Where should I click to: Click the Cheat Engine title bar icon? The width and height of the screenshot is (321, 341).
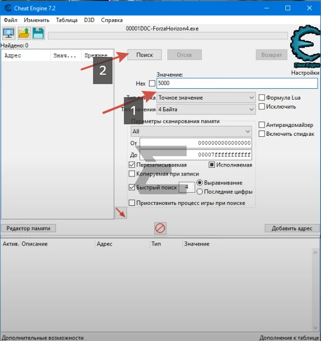8,8
